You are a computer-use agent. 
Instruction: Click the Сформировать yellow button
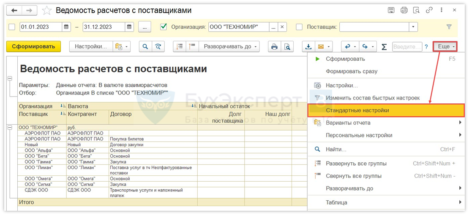click(34, 47)
